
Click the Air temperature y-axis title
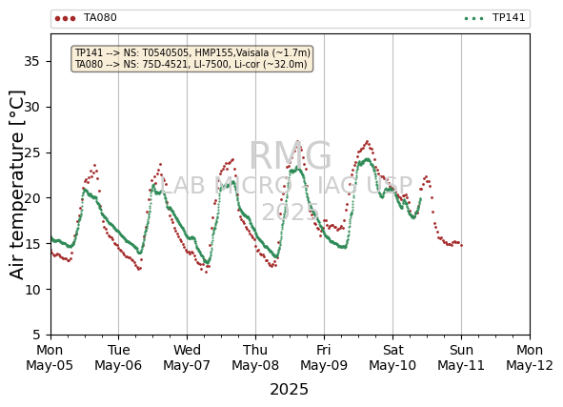point(17,185)
